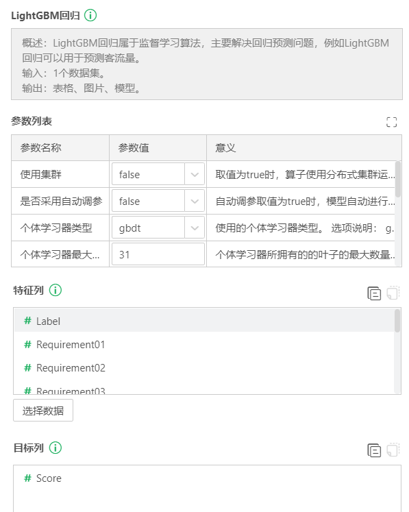
Task: Click paste icon in 目标列 section
Action: pos(393,450)
